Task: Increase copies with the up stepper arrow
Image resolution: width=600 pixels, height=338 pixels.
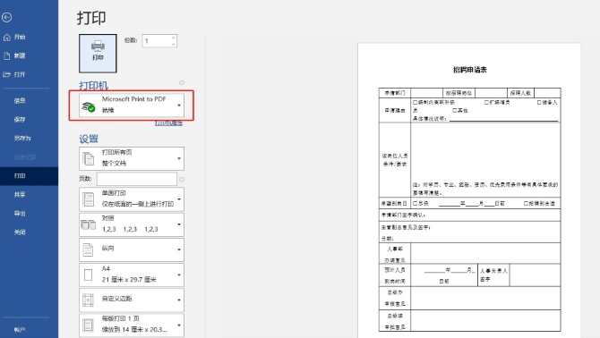Action: click(174, 38)
